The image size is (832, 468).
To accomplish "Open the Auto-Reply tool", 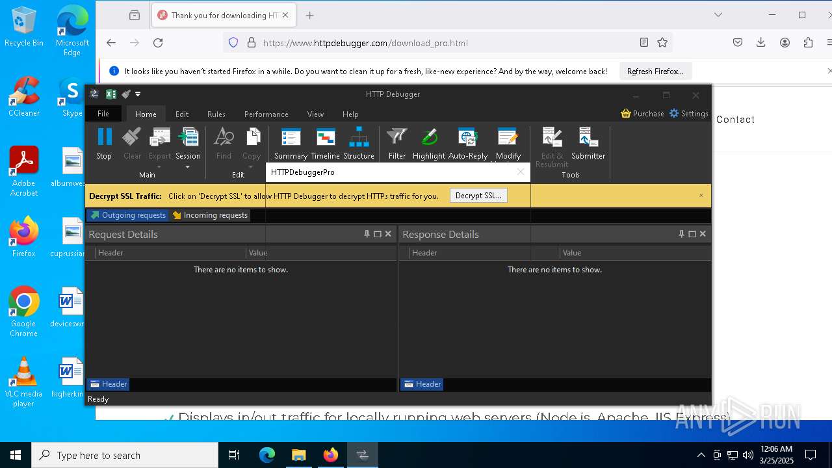I will pyautogui.click(x=468, y=144).
